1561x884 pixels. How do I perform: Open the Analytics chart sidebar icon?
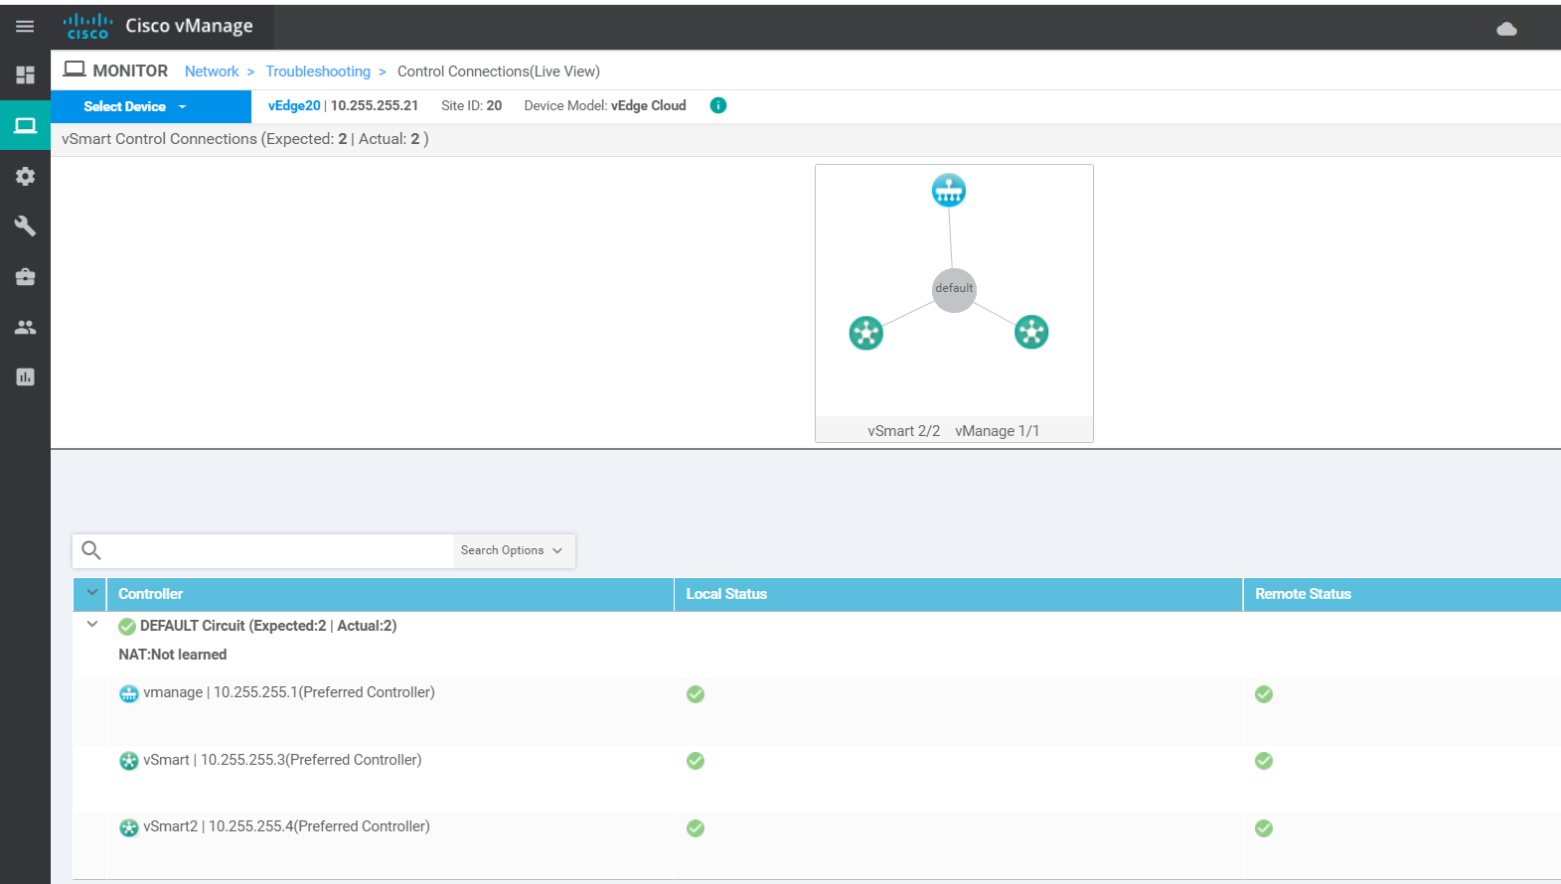(25, 377)
